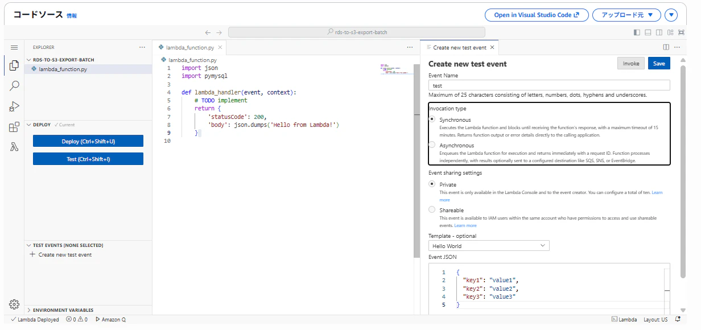The width and height of the screenshot is (701, 330).
Task: Toggle full screen layout icon
Action: pyautogui.click(x=681, y=32)
